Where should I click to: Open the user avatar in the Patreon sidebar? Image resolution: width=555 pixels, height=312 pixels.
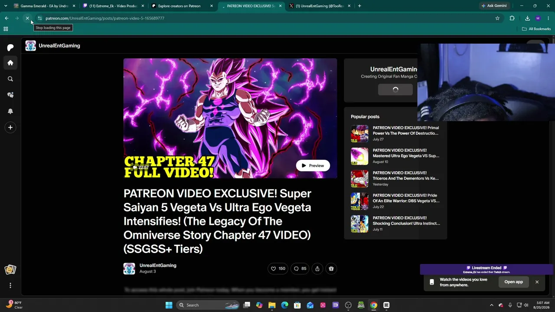(10, 270)
